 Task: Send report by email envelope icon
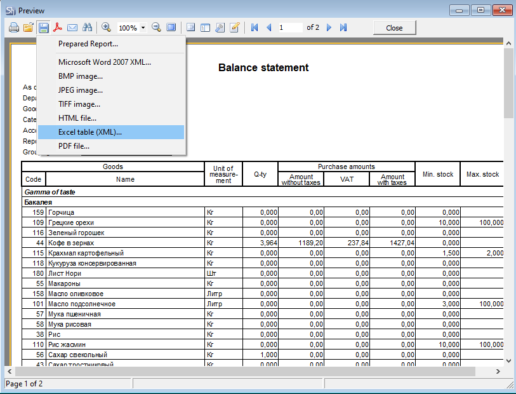coord(73,27)
